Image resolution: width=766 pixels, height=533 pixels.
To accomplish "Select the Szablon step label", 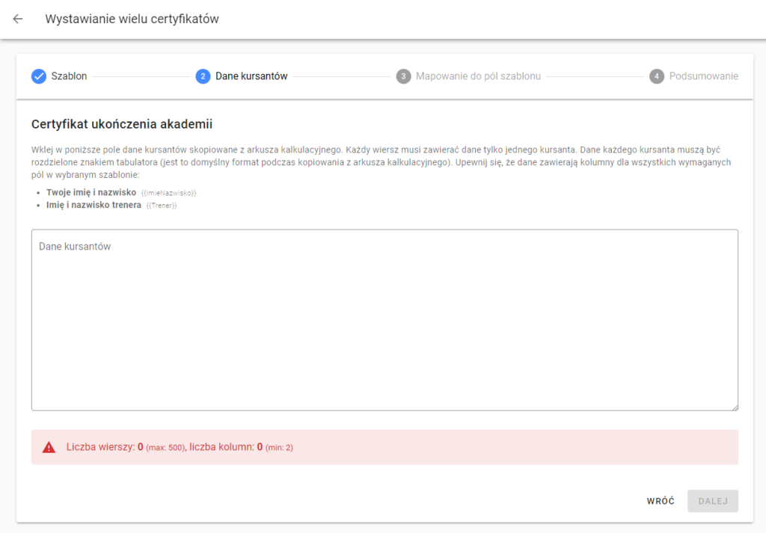I will [69, 76].
